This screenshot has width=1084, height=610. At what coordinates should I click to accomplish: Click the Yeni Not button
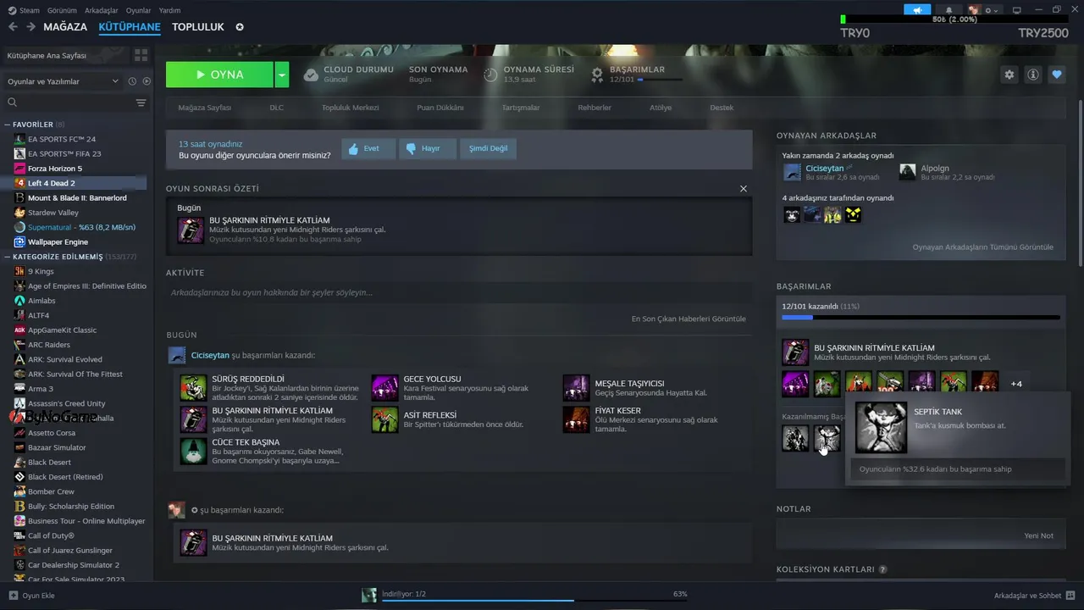click(x=1038, y=535)
